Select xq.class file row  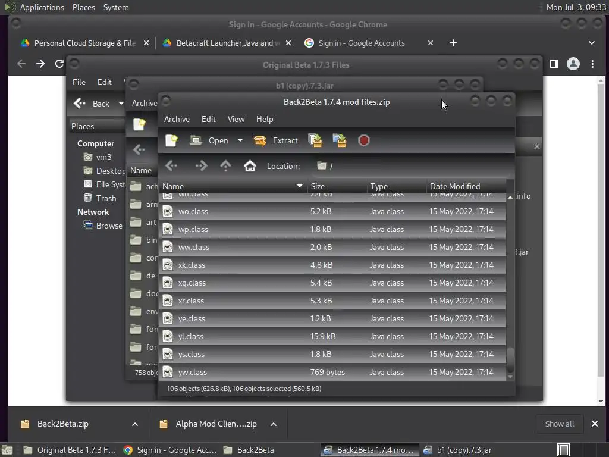332,283
